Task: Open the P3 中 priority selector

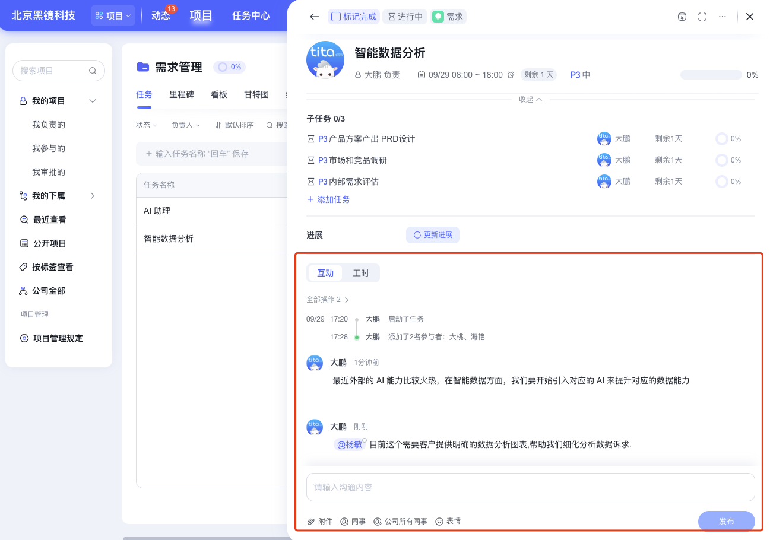Action: pos(580,75)
